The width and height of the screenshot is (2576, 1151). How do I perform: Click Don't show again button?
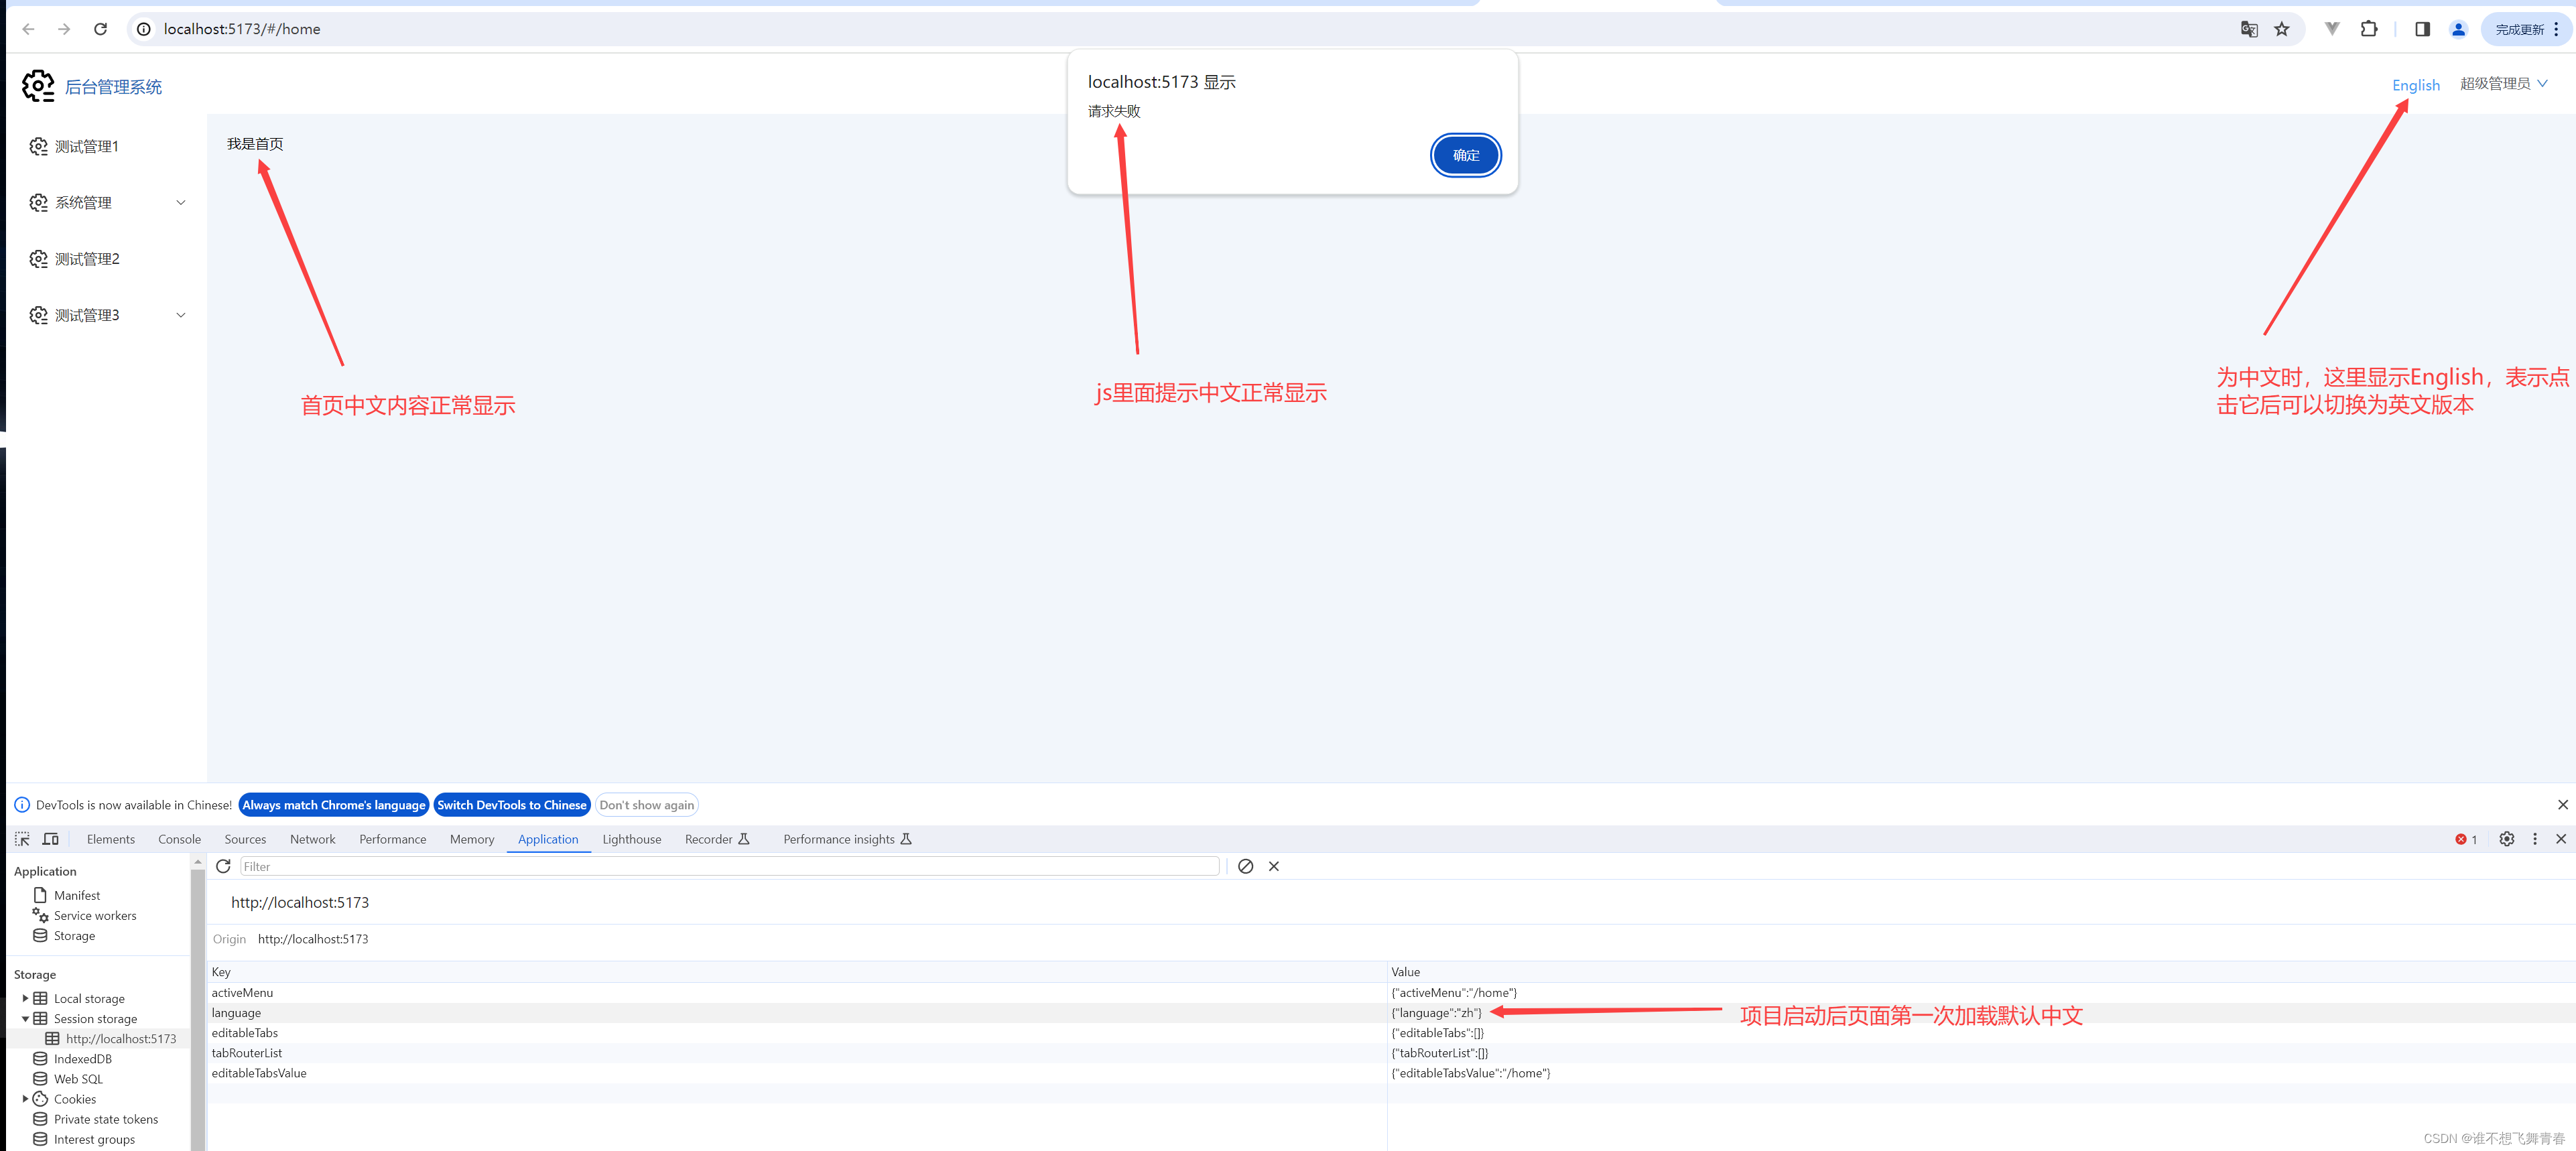point(646,805)
